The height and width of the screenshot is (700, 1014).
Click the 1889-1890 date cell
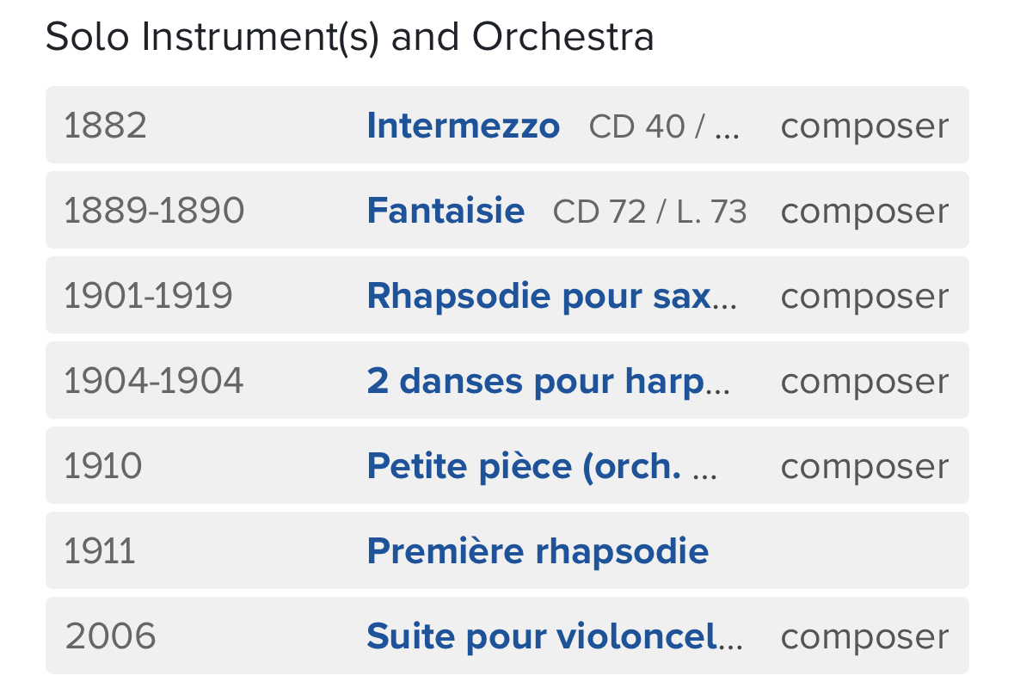[x=154, y=211]
